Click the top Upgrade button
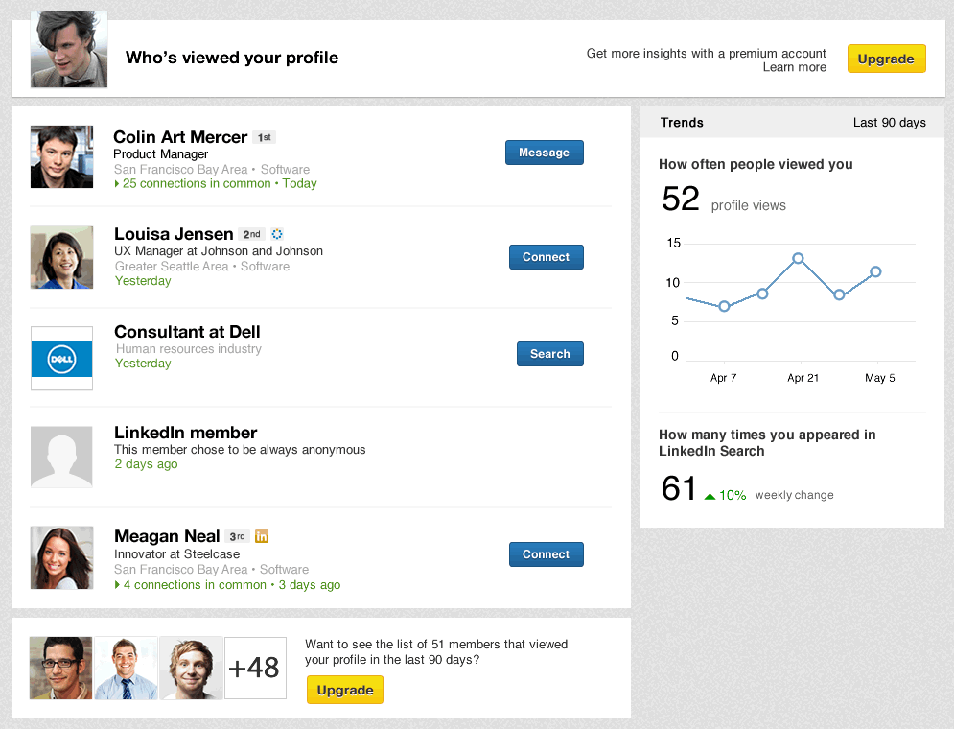Viewport: 954px width, 729px height. (x=885, y=58)
